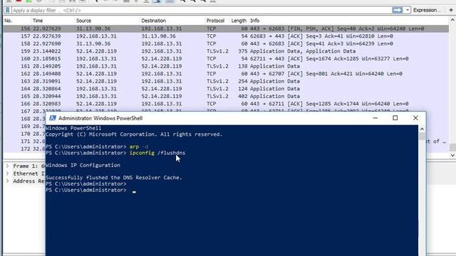
Task: Click the packet list scroll up arrow
Action: [452, 21]
